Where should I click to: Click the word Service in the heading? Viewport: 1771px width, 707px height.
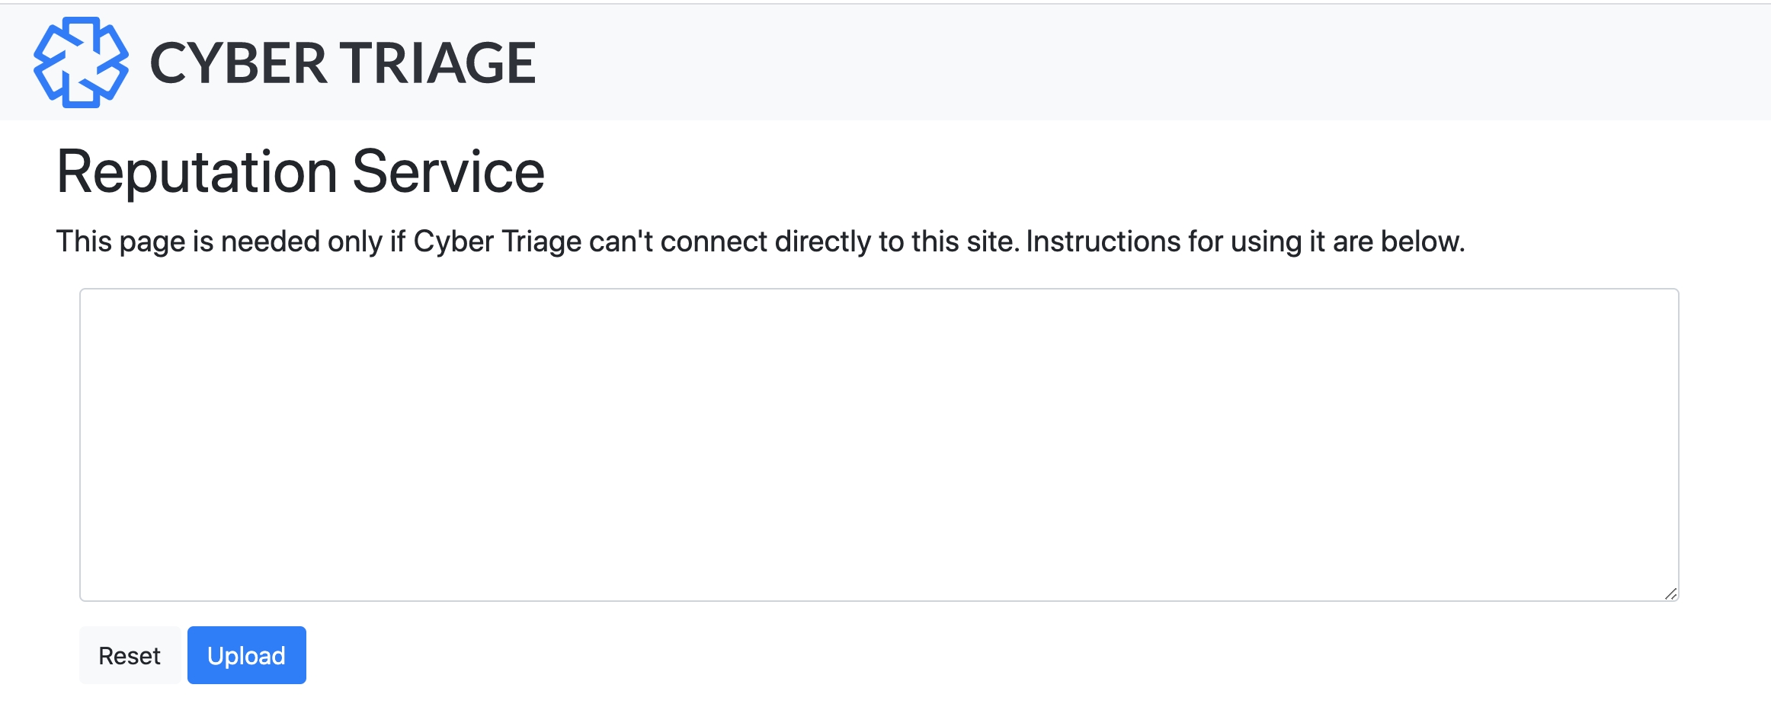448,172
